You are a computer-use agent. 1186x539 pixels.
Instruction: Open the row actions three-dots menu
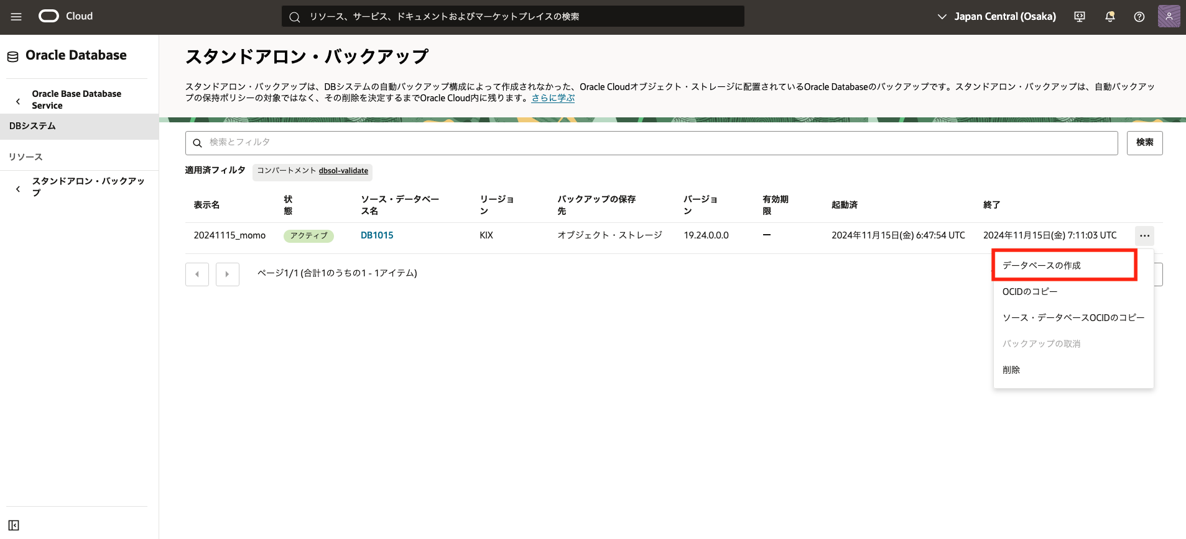coord(1144,236)
